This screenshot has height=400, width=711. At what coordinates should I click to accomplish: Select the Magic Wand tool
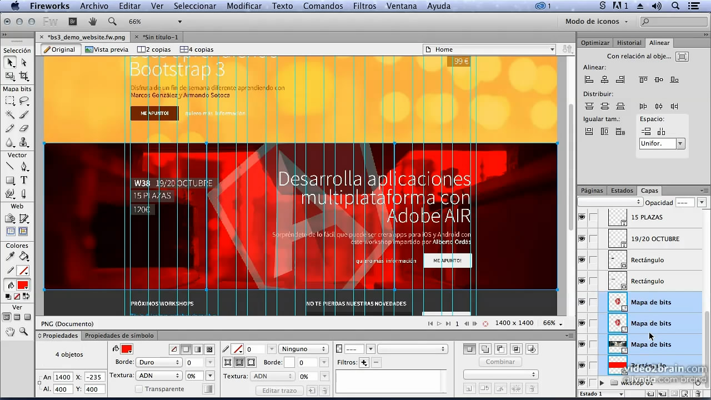tap(11, 114)
